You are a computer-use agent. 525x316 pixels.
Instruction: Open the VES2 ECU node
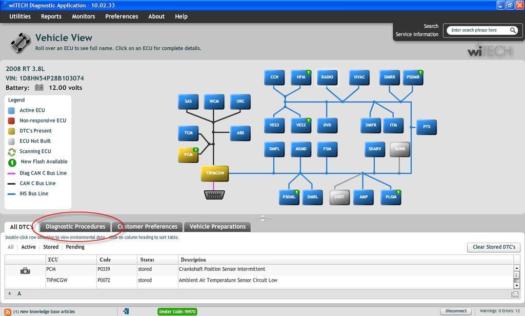(300, 125)
